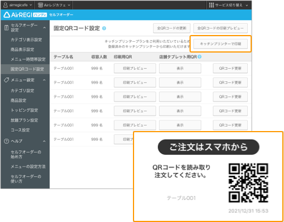Click the grid icon for サービス切り替え
The image size is (284, 222).
212,5
